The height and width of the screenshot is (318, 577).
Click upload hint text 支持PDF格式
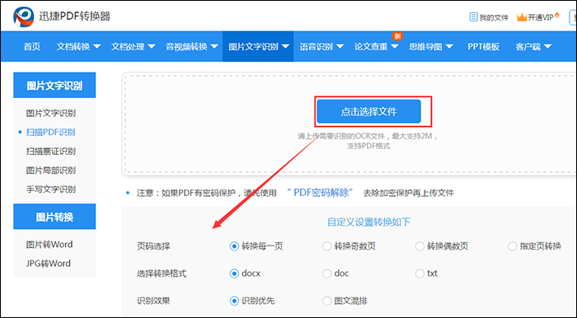pyautogui.click(x=368, y=146)
